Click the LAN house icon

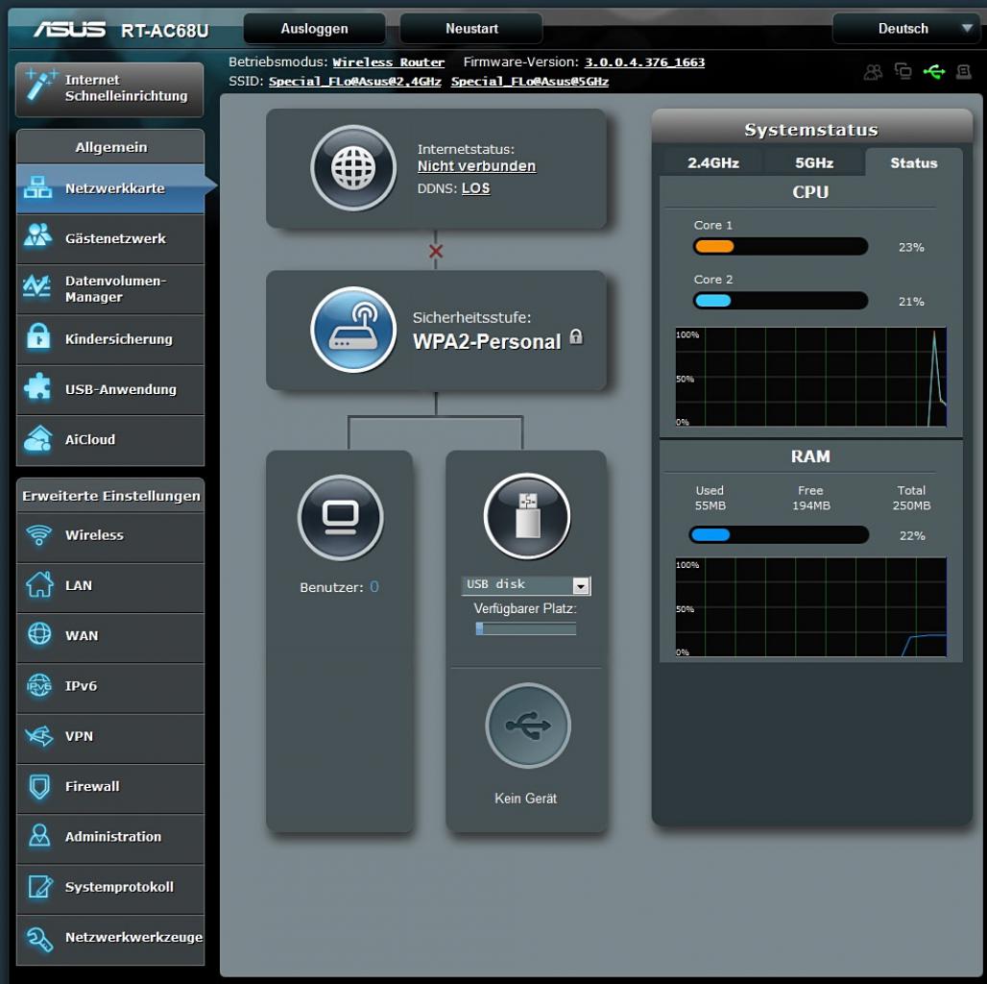point(39,584)
